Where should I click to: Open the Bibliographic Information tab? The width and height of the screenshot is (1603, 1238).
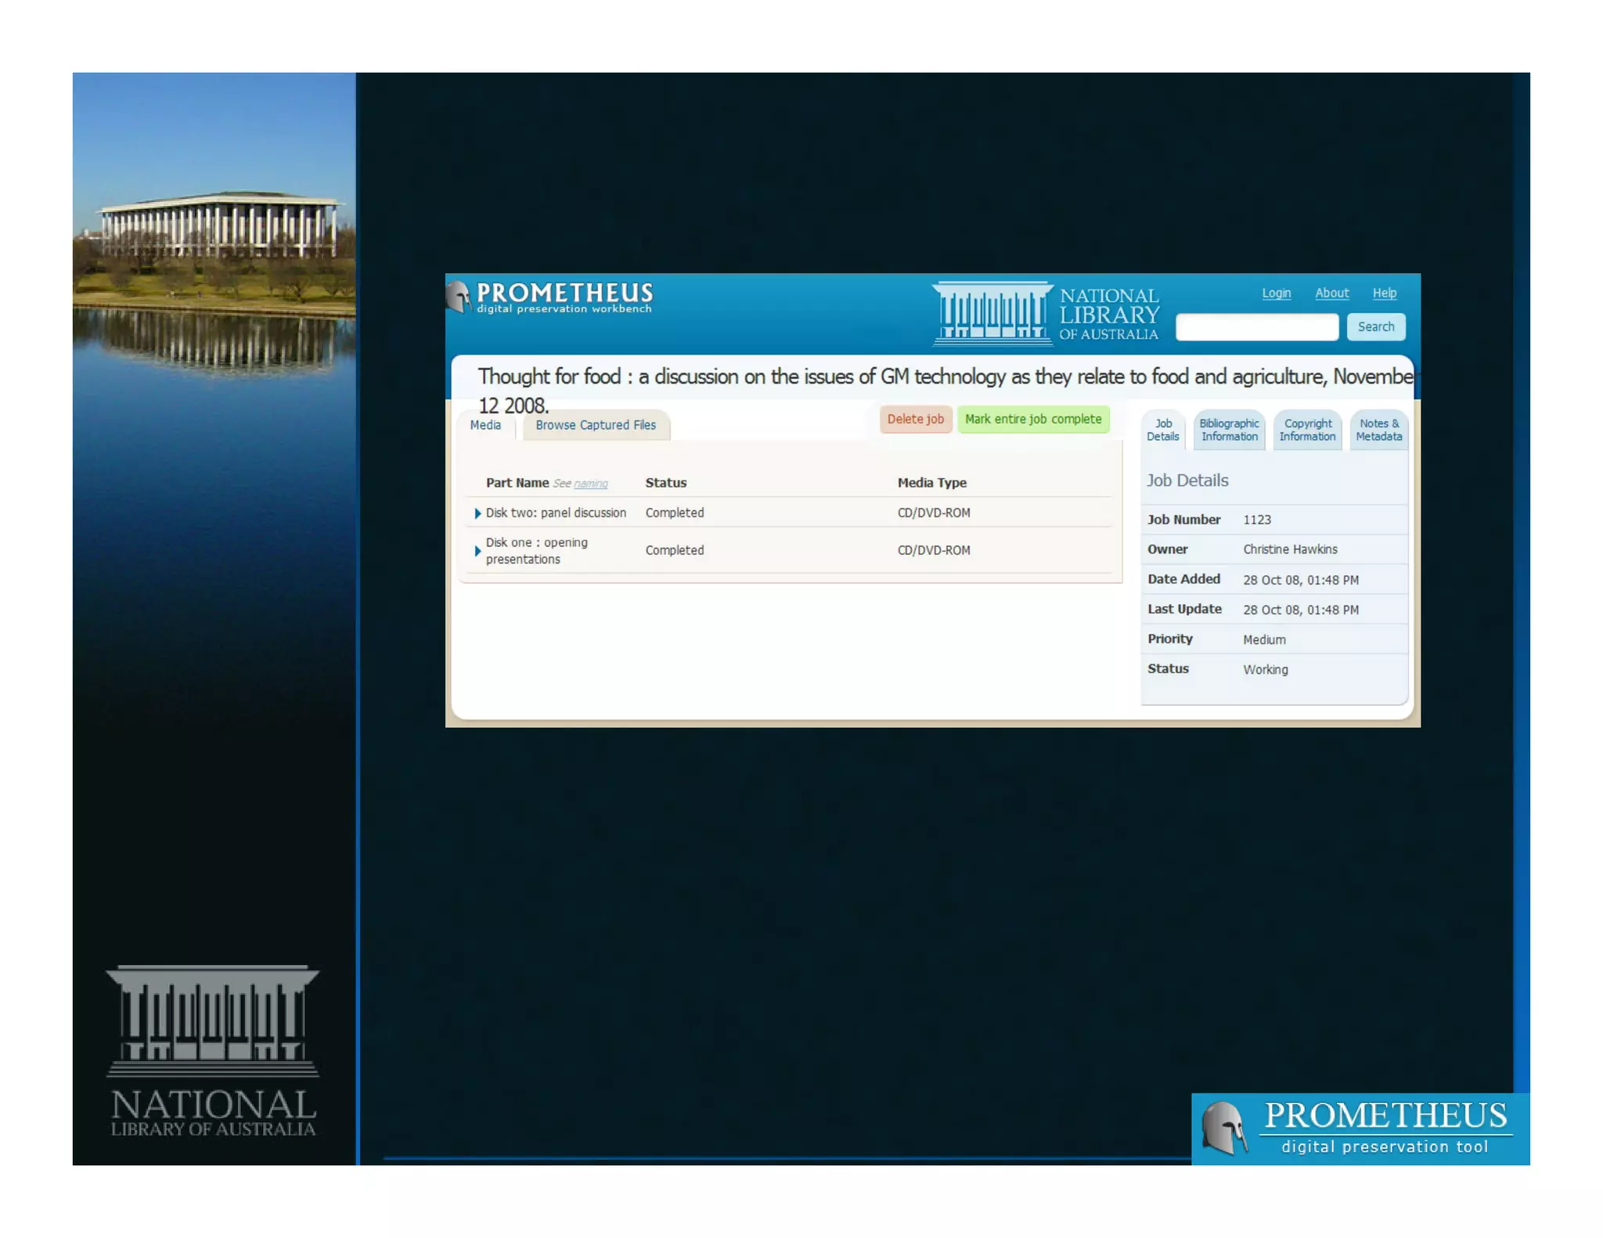point(1229,430)
